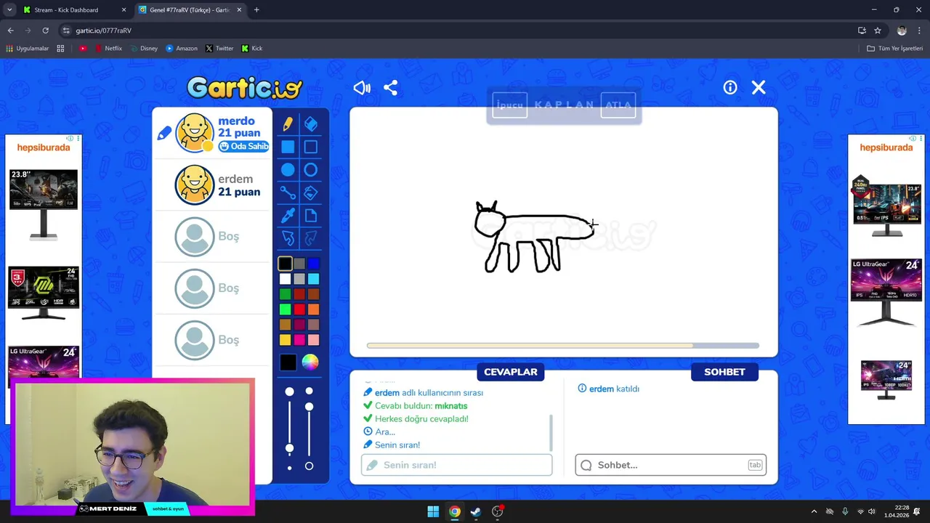Select the eraser tool
The height and width of the screenshot is (523, 930).
(x=311, y=124)
